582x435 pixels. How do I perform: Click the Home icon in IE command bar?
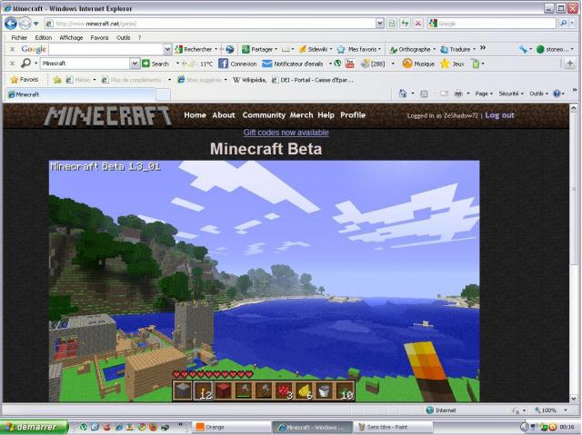pos(403,94)
